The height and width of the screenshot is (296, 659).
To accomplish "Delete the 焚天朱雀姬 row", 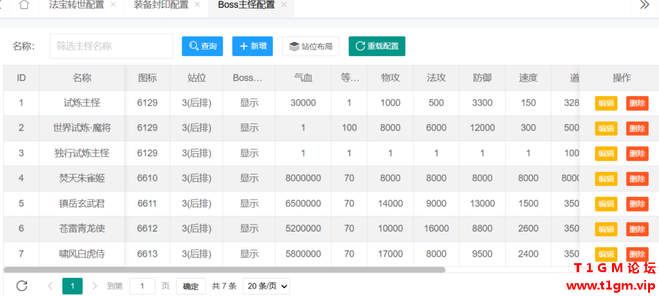I will coord(637,179).
